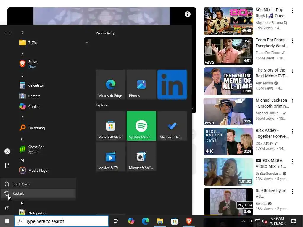Open the 7-Zip folder icon
The width and height of the screenshot is (303, 227).
pyautogui.click(x=22, y=43)
